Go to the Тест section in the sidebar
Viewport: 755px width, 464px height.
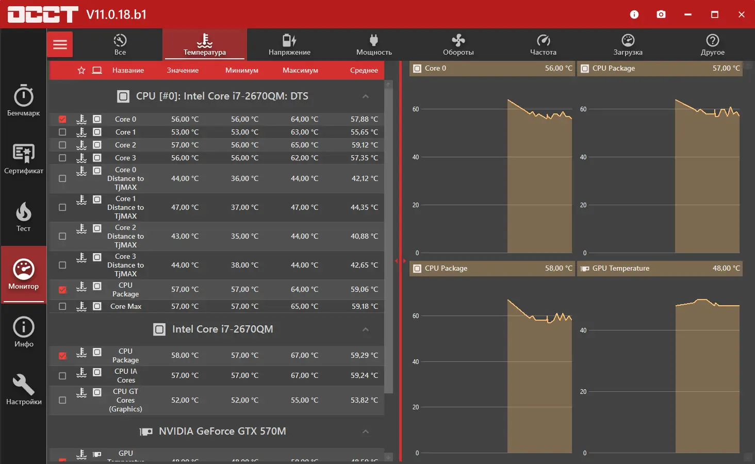pos(24,217)
